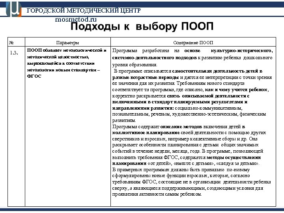Click the 'Содержание ПООП' column header

coord(193,43)
